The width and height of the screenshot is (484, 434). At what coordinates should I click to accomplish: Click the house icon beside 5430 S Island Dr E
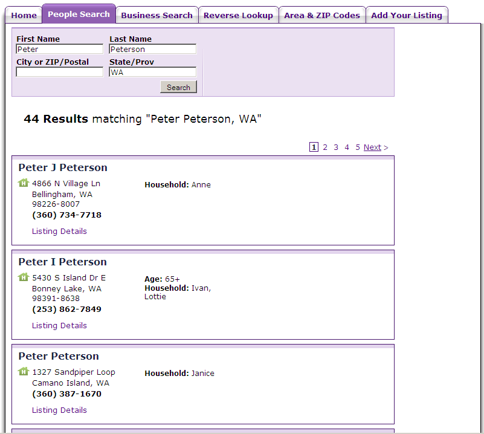click(x=24, y=277)
